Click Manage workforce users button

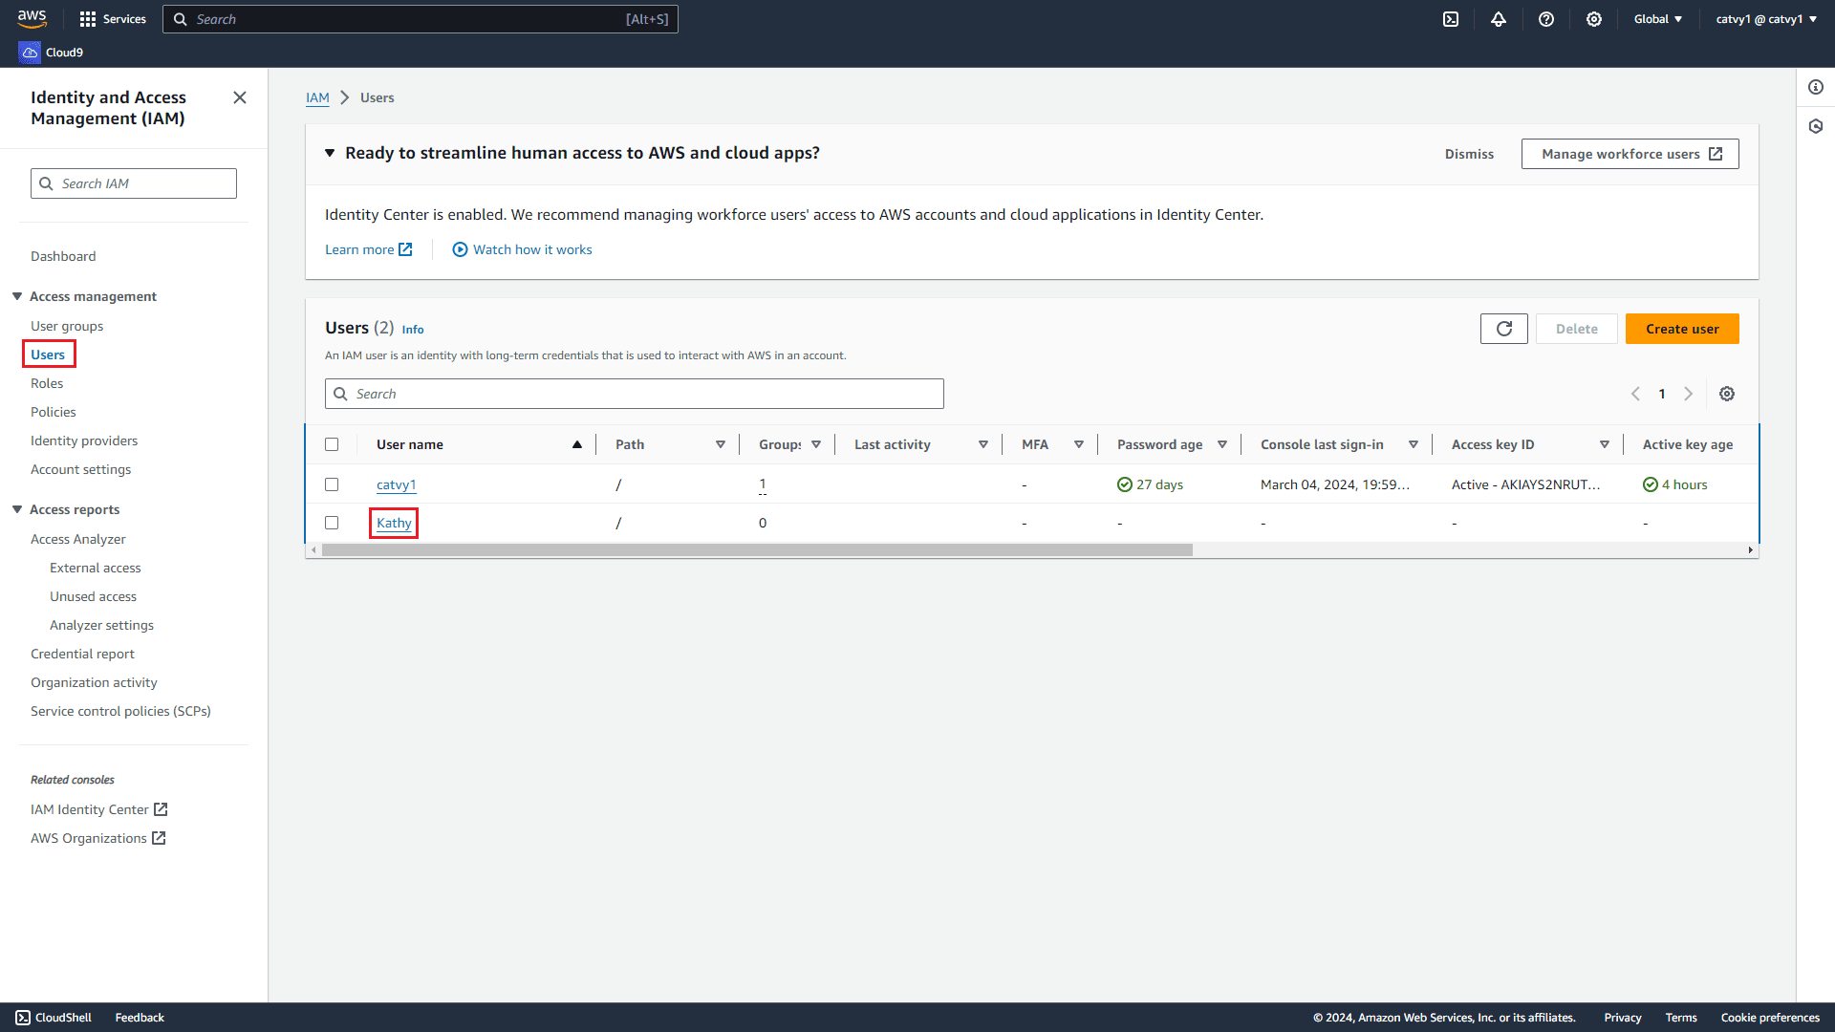[1630, 154]
